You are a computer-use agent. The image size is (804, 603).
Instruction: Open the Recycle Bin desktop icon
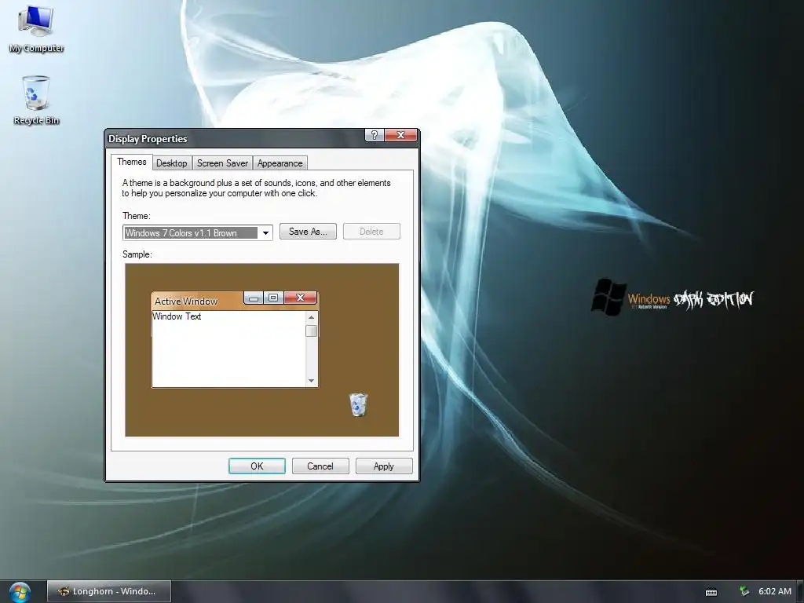point(36,100)
